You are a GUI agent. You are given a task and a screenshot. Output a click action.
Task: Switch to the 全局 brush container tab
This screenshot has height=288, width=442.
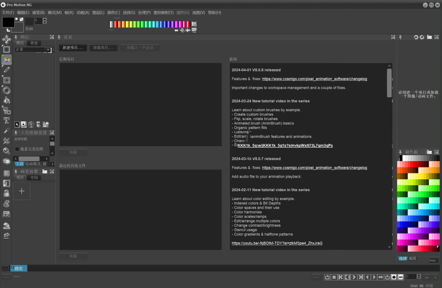[x=34, y=178]
